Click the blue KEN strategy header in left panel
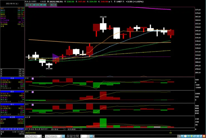This screenshot has width=206, height=138. click(12, 129)
